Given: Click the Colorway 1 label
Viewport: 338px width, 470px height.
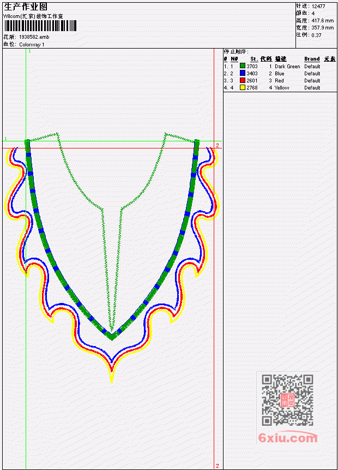Looking at the screenshot, I should pyautogui.click(x=32, y=45).
